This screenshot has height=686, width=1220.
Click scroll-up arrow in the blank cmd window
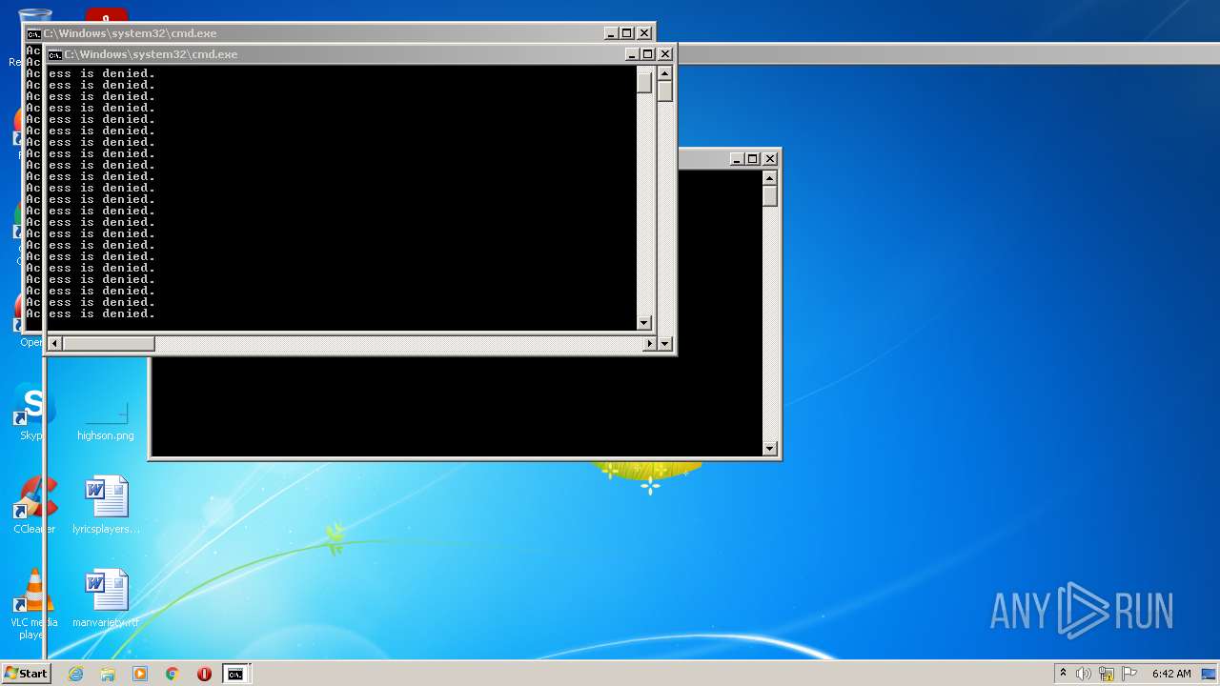pos(770,178)
